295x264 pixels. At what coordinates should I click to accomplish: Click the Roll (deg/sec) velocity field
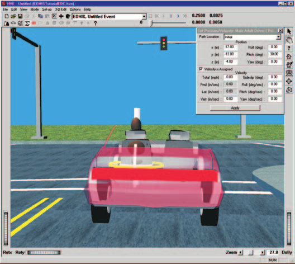point(275,84)
